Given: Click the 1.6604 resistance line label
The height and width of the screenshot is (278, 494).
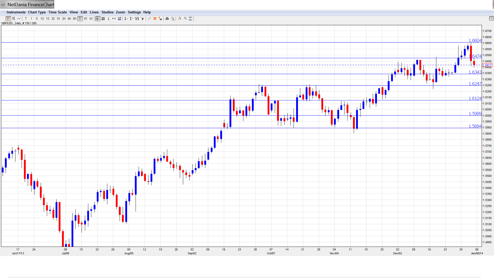Looking at the screenshot, I should tap(475, 40).
